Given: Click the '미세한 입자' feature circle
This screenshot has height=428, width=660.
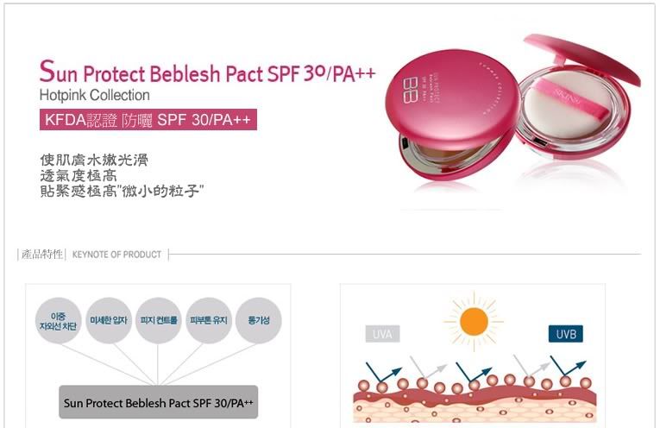Looking at the screenshot, I should click(109, 320).
